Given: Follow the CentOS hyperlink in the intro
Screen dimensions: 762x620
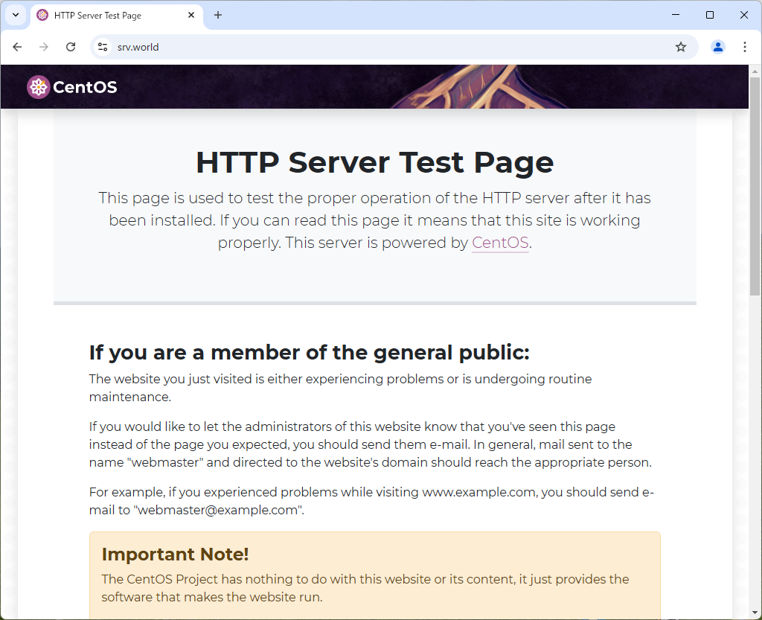Looking at the screenshot, I should pos(499,243).
